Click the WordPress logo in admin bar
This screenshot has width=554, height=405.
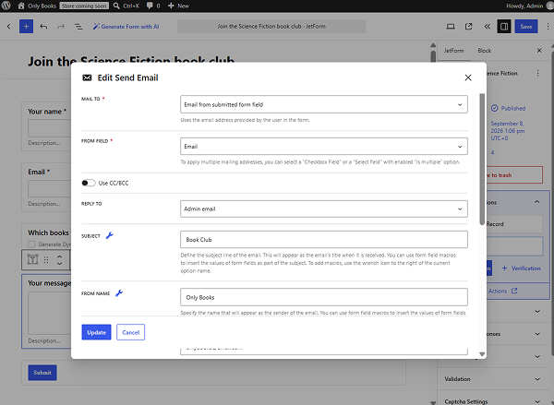(x=6, y=6)
